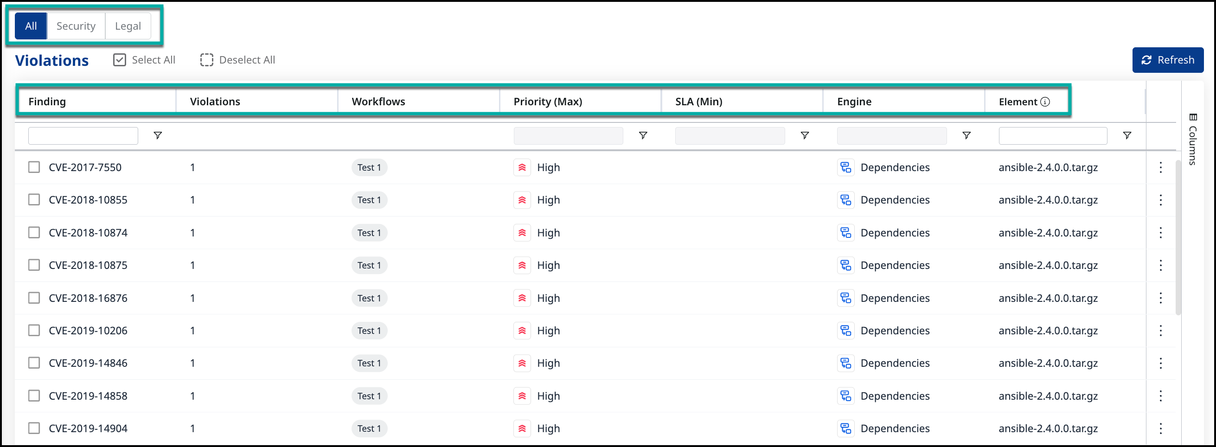Click the Element column filter funnel icon
This screenshot has width=1216, height=447.
pyautogui.click(x=1126, y=135)
